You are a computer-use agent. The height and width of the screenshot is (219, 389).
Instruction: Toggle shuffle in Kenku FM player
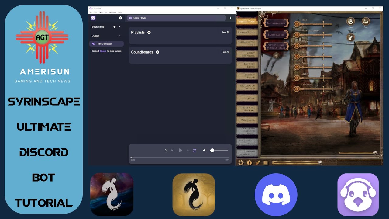(x=166, y=150)
